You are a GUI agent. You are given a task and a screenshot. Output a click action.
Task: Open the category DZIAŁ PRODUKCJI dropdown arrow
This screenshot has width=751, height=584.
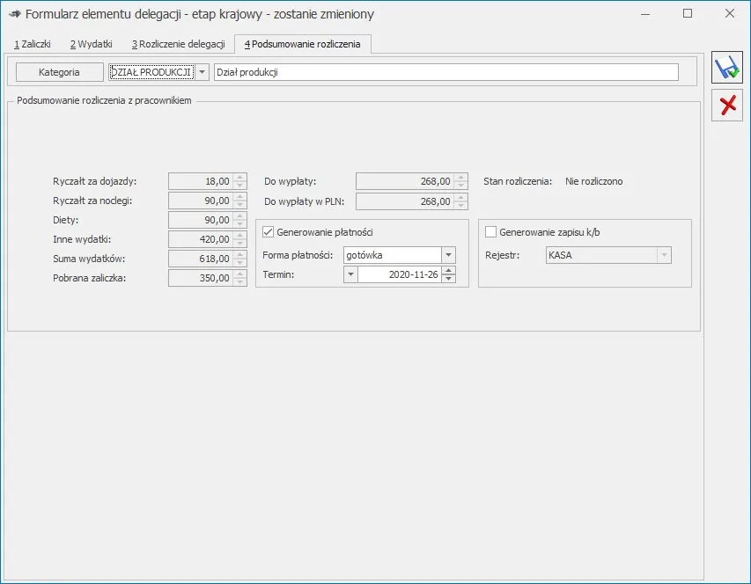[202, 72]
